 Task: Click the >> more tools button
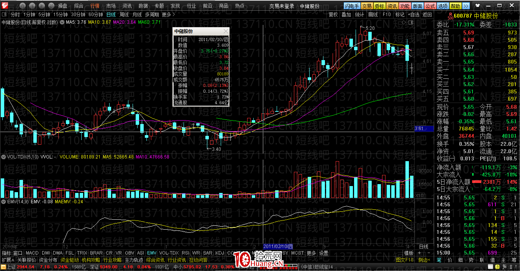(x=466, y=6)
